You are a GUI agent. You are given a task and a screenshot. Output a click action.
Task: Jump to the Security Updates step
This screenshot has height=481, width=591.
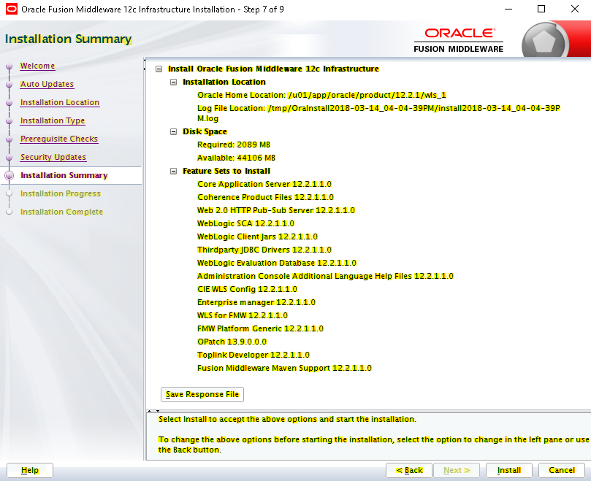53,157
